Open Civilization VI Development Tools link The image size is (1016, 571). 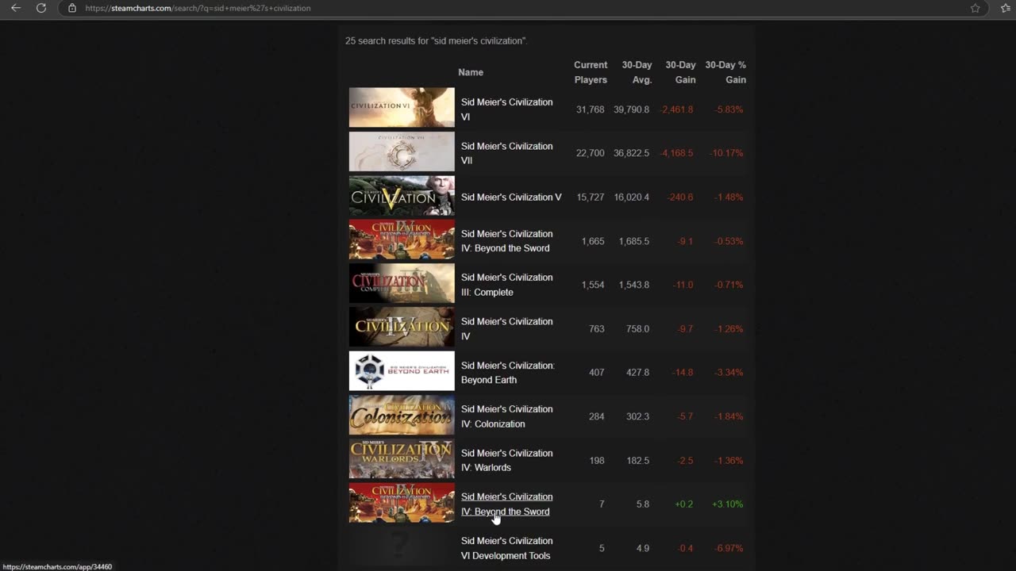tap(506, 548)
